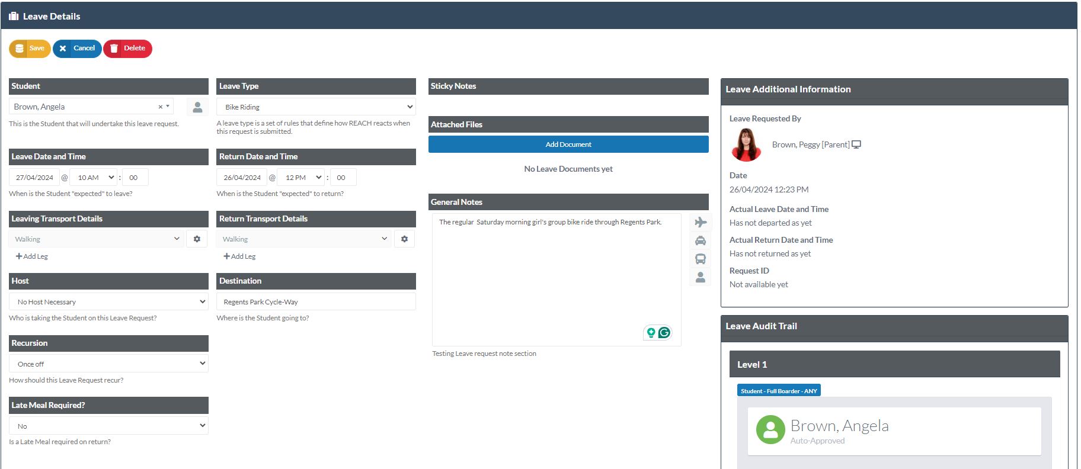Click the Add Document button
The height and width of the screenshot is (469, 1081).
568,144
